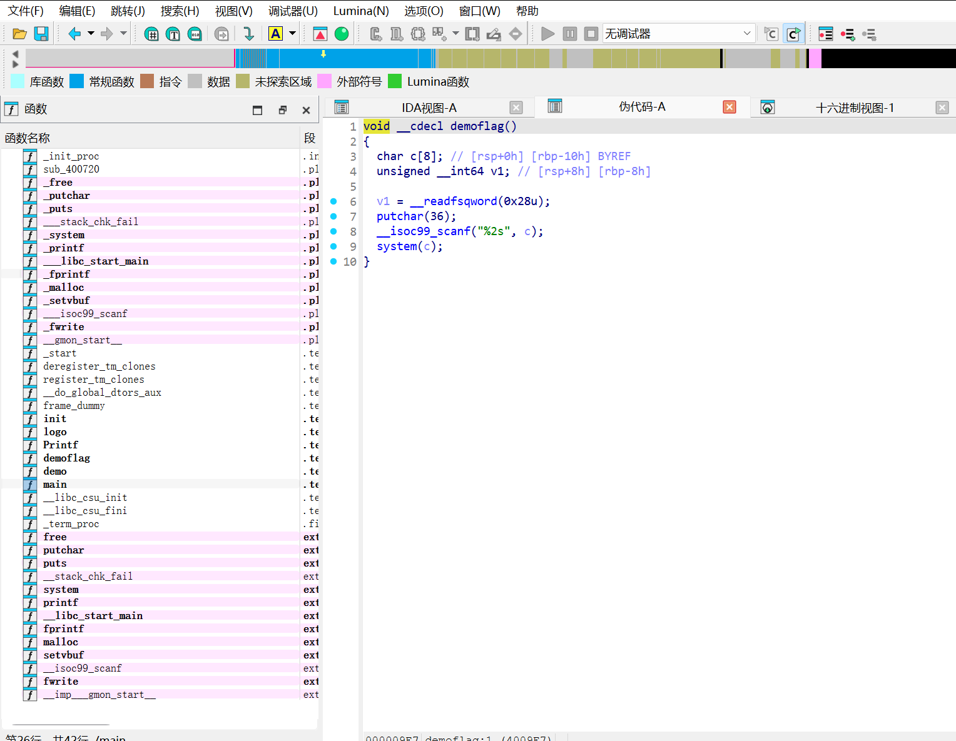Viewport: 956px width, 741px height.
Task: Switch to the IDA视图-A tab
Action: click(x=429, y=108)
